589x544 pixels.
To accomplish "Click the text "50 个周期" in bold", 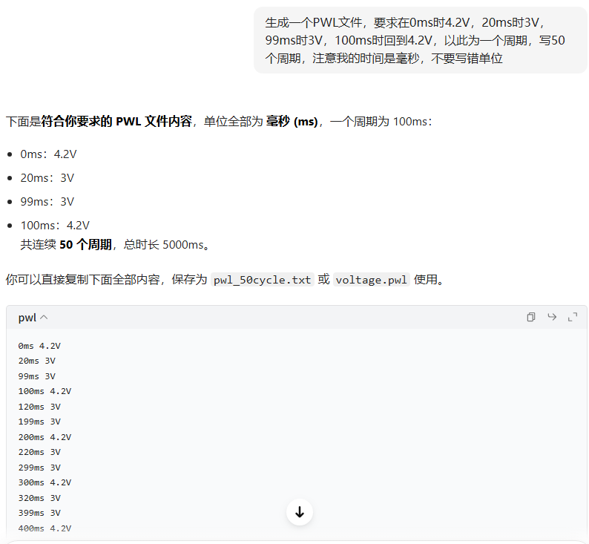I will tap(85, 245).
